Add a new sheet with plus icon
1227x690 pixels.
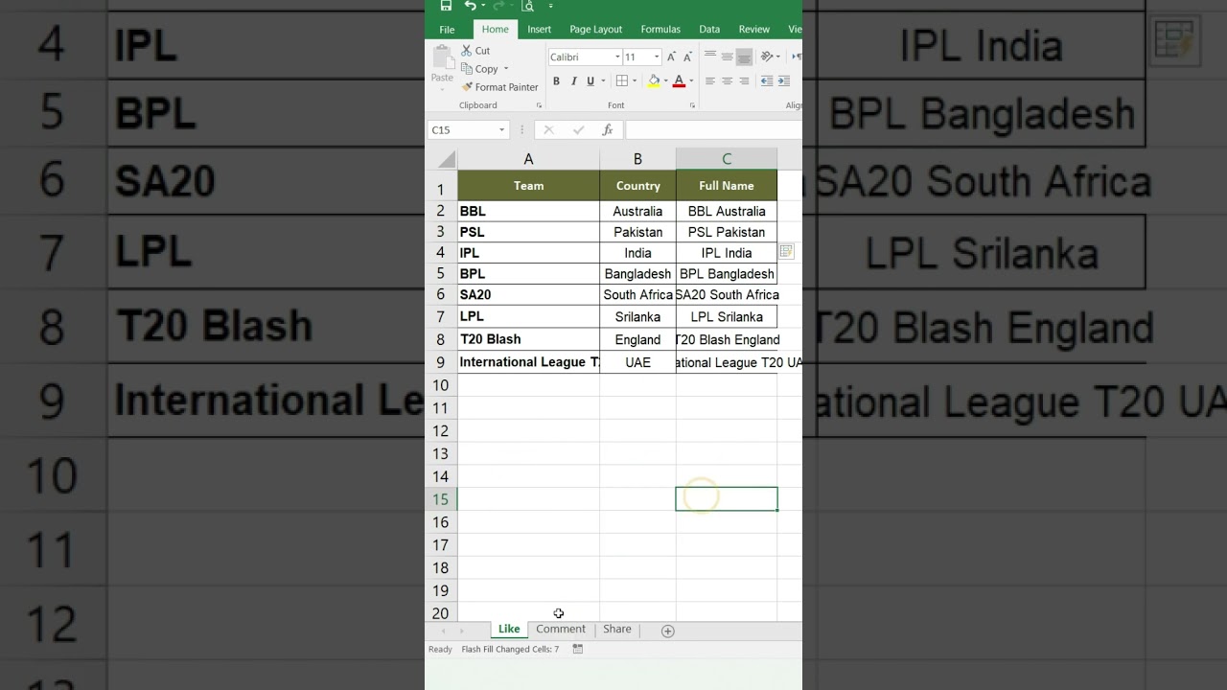pyautogui.click(x=668, y=631)
